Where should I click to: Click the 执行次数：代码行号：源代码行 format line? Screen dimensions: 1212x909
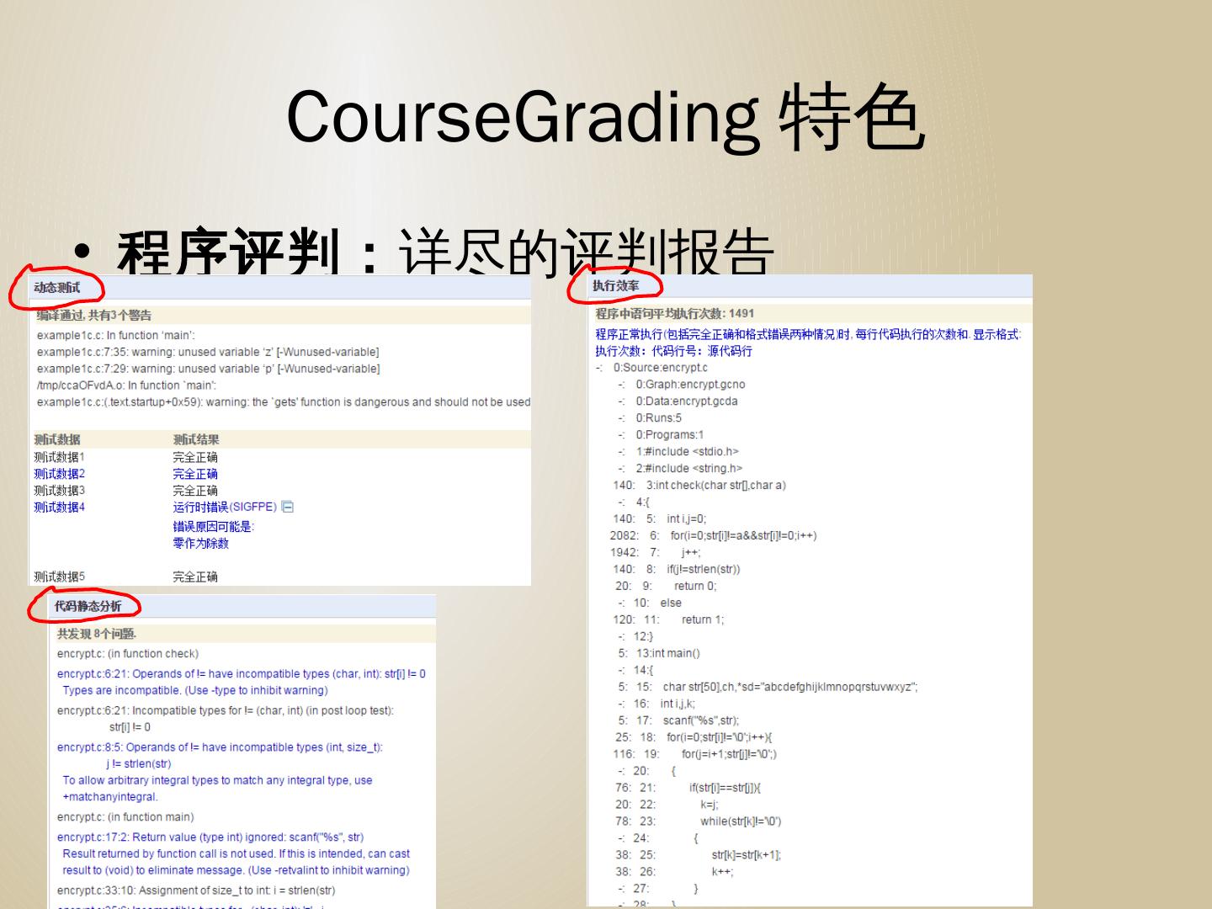pos(674,351)
